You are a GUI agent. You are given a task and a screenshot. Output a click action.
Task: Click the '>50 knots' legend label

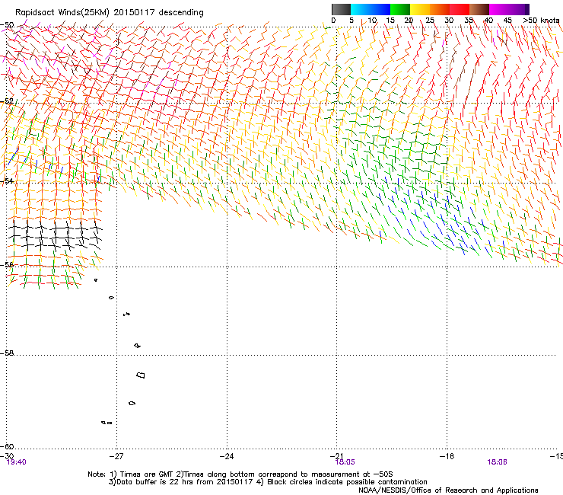pyautogui.click(x=541, y=21)
